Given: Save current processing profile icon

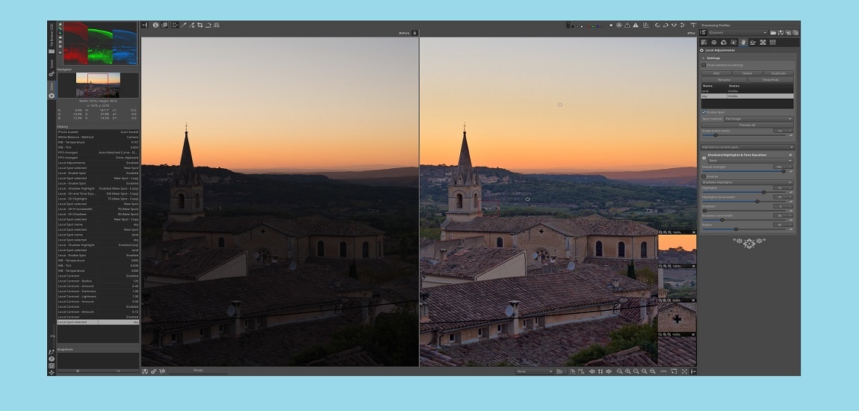Looking at the screenshot, I should tap(781, 32).
